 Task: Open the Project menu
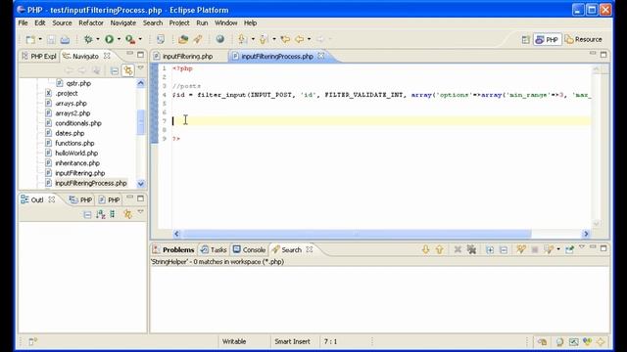click(x=179, y=23)
